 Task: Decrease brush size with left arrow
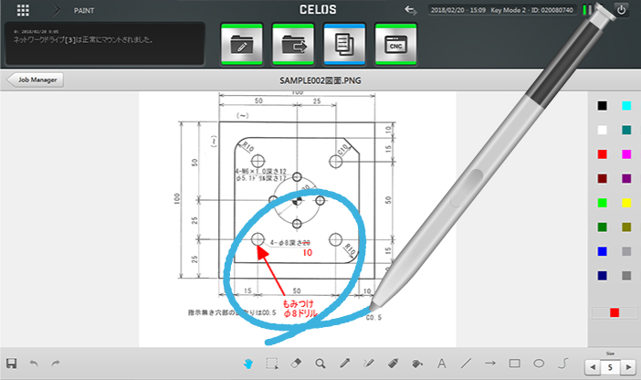tap(593, 367)
